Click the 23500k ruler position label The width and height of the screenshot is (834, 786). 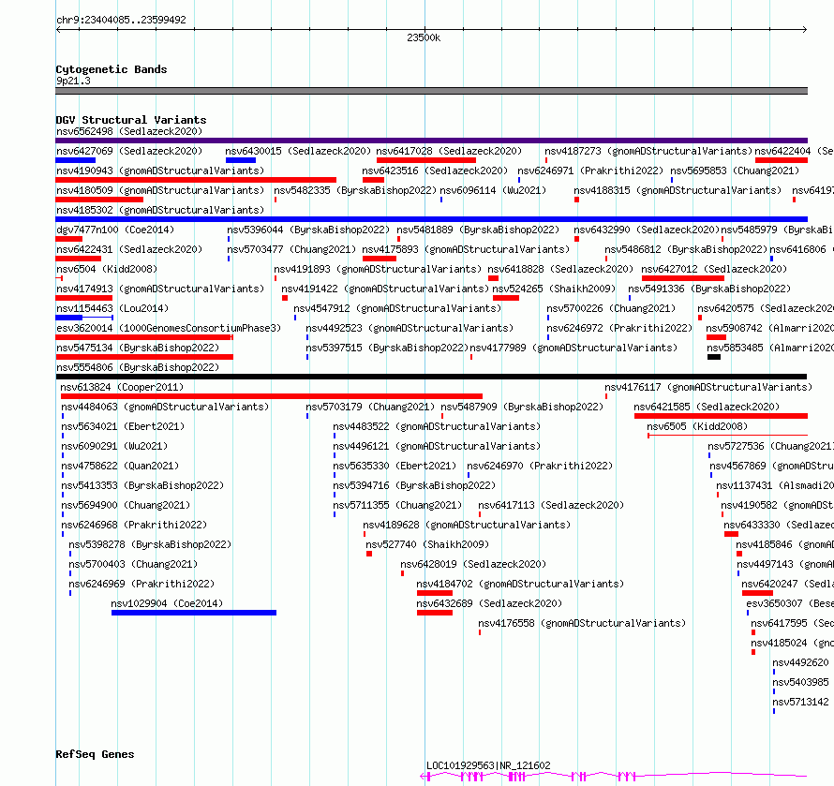point(424,37)
